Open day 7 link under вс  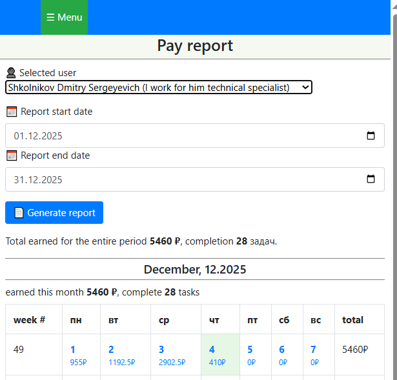pos(313,350)
